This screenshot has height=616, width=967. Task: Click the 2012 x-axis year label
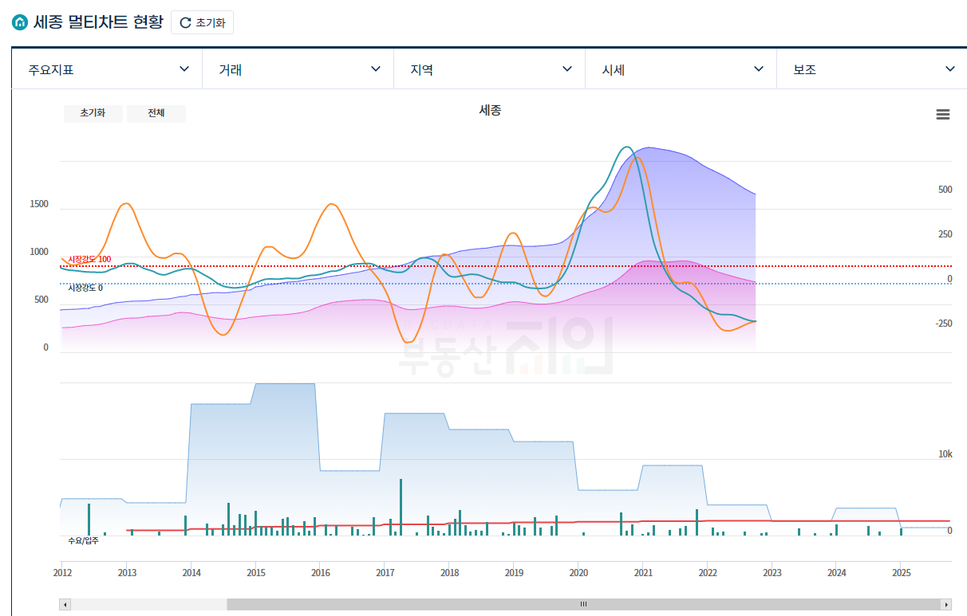62,572
